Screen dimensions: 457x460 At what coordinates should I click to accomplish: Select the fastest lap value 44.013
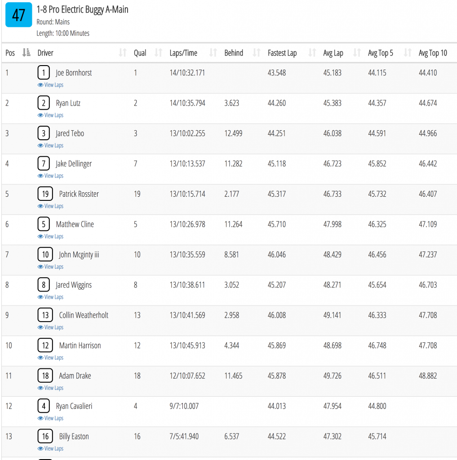277,406
